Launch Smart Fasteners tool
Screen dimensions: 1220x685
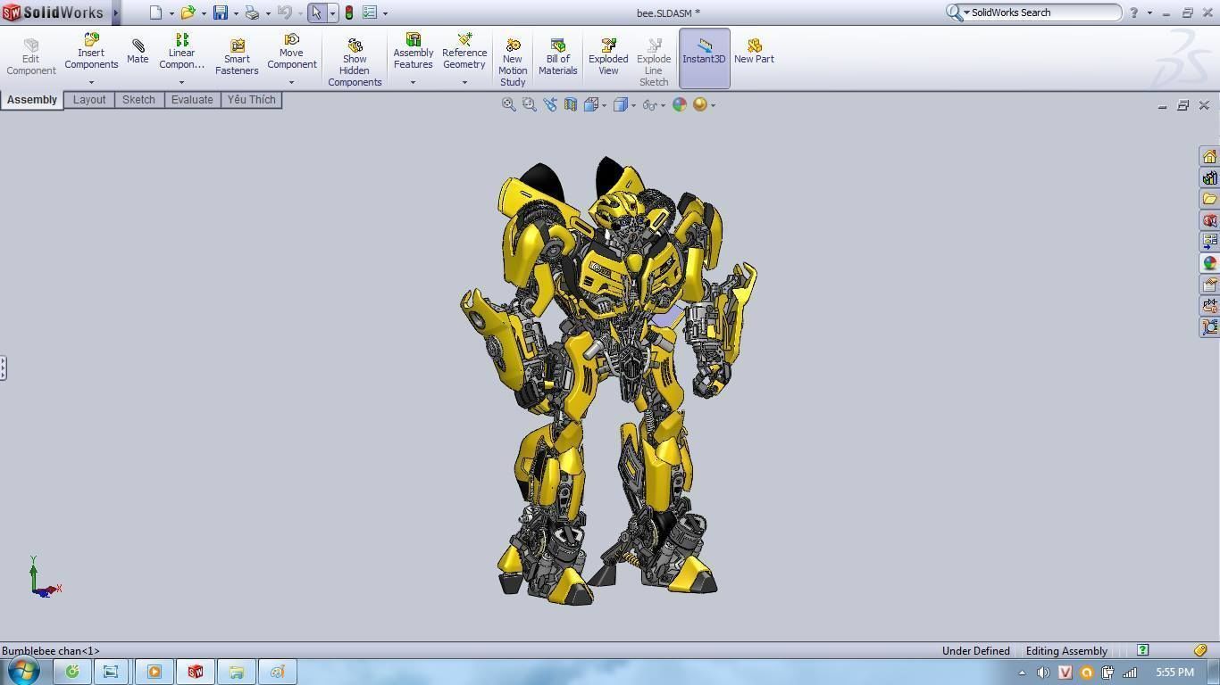click(x=237, y=57)
